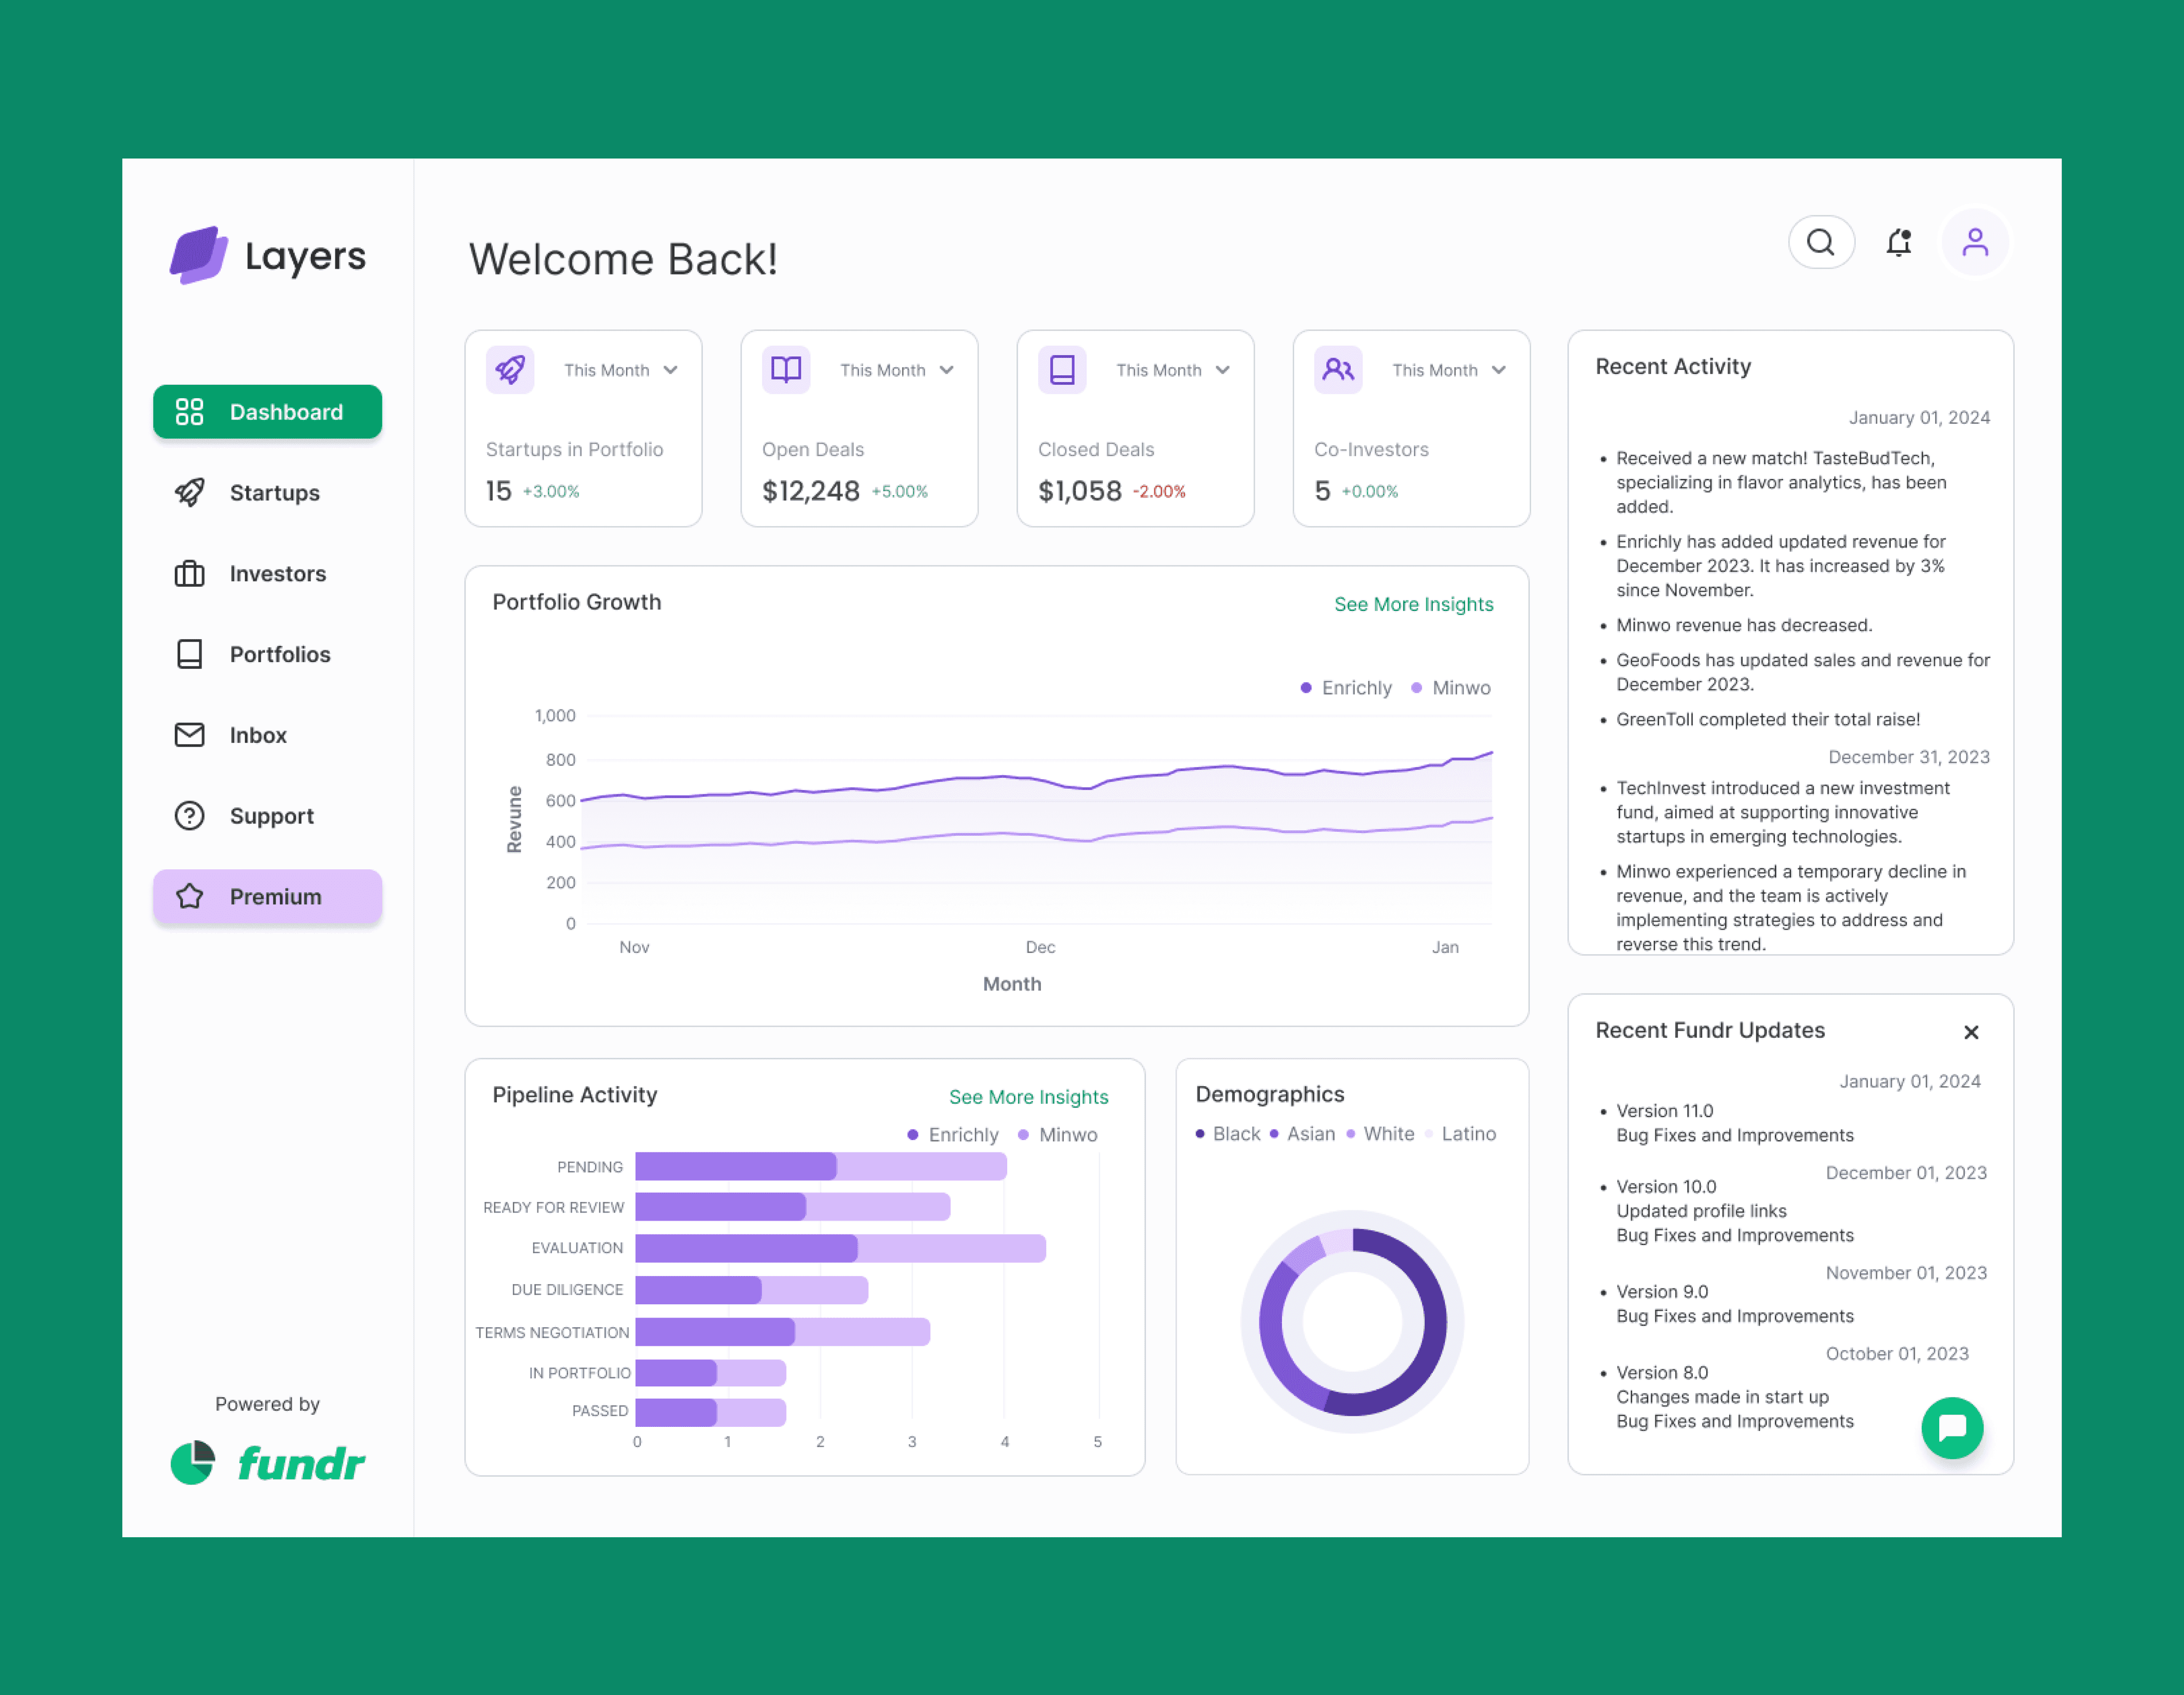Click the search magnifier icon
Screen dimensions: 2184x1695
[1821, 243]
